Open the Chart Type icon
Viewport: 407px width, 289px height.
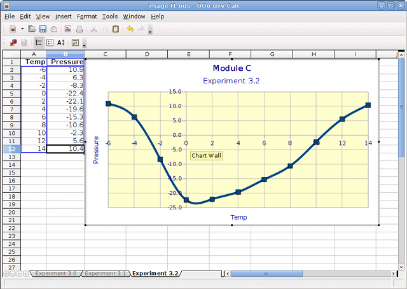[13, 43]
